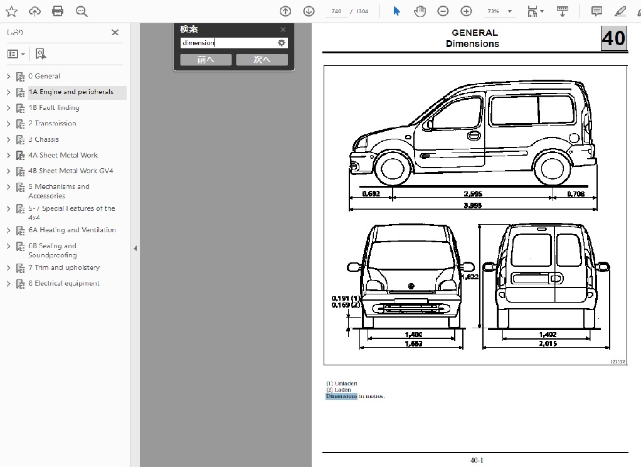The width and height of the screenshot is (641, 467).
Task: Open the 8 Electrical equipment bookmark
Action: [x=64, y=283]
